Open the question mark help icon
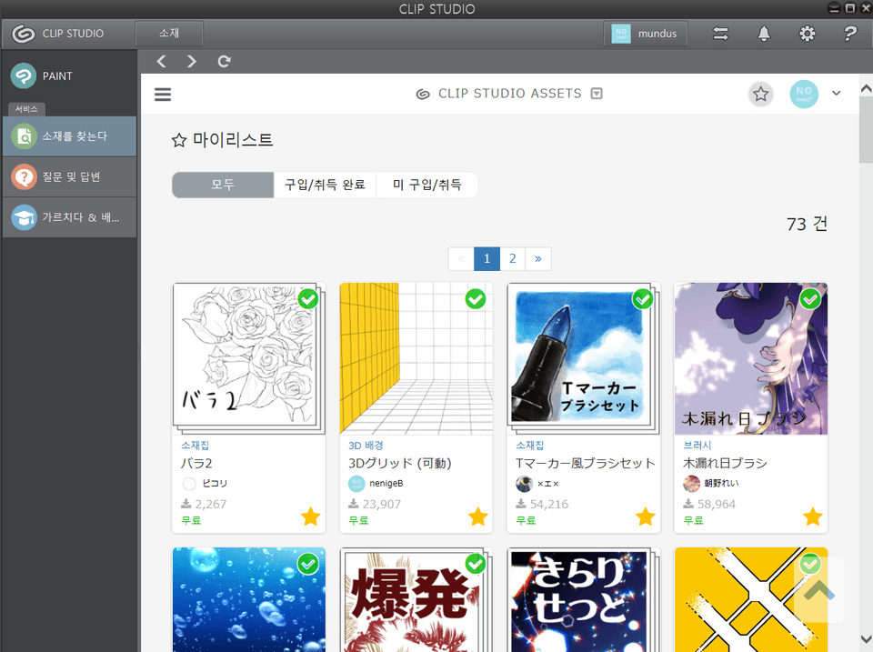 click(849, 34)
